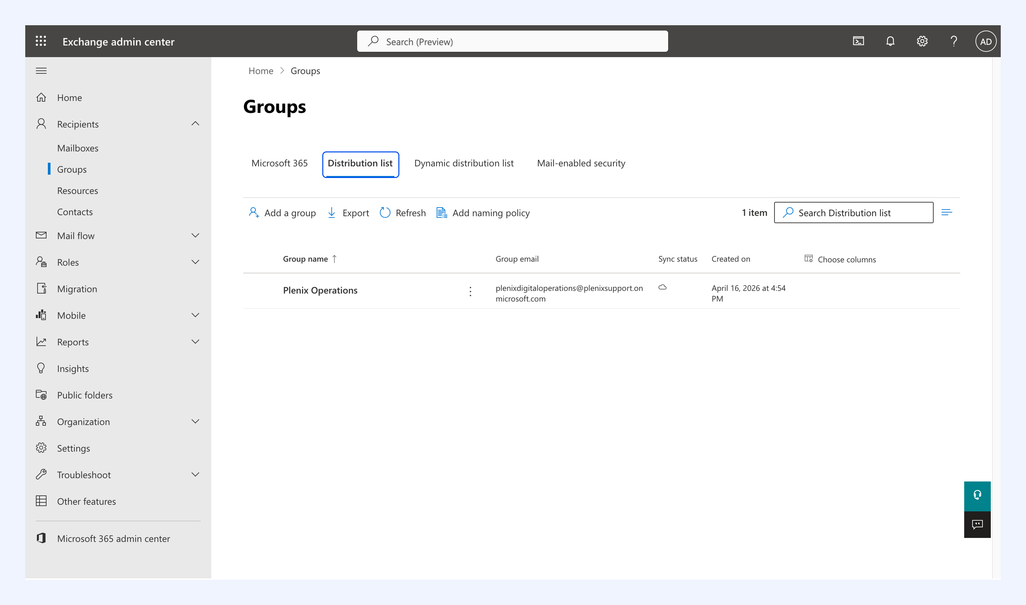
Task: Open the filter icon beside search box
Action: [947, 213]
